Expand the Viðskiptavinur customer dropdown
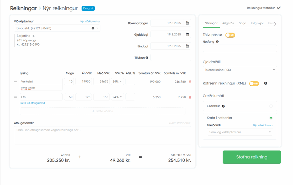Image resolution: width=293 pixels, height=185 pixels. click(97, 28)
